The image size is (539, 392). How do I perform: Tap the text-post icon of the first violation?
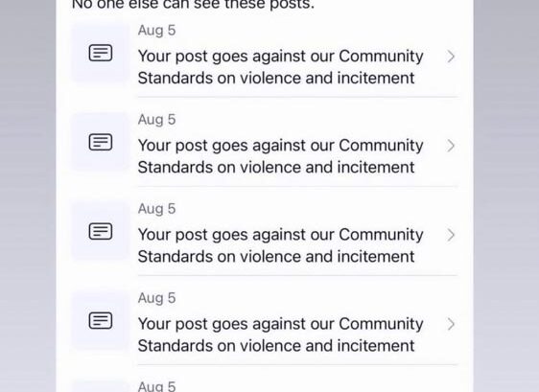click(101, 53)
